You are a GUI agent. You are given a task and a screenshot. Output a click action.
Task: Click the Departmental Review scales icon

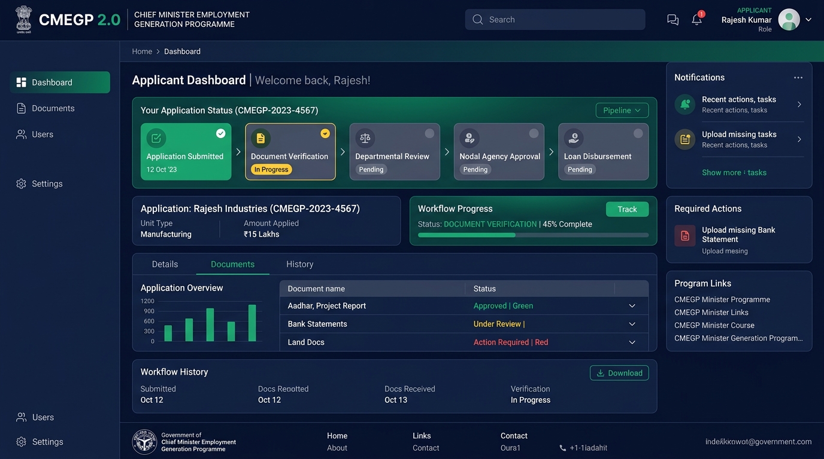365,138
